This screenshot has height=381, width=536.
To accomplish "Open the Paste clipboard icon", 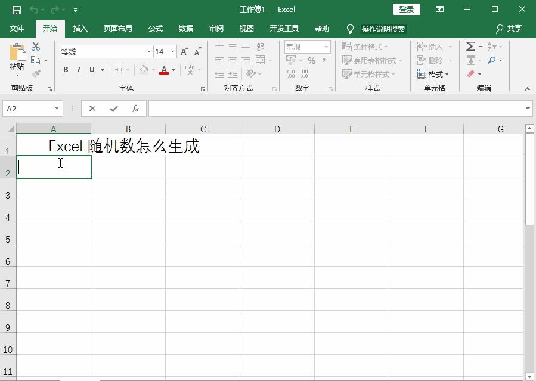I will [17, 52].
